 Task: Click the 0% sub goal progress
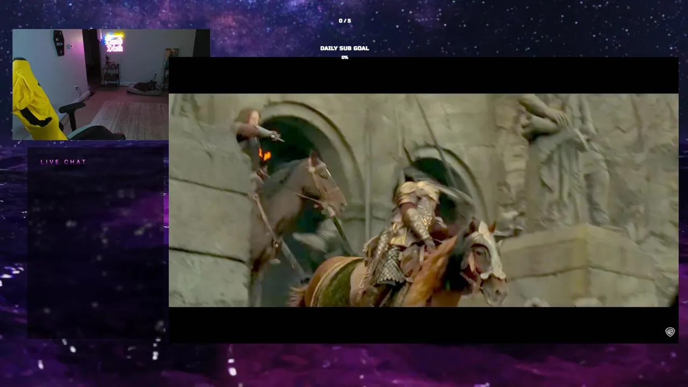click(x=345, y=58)
